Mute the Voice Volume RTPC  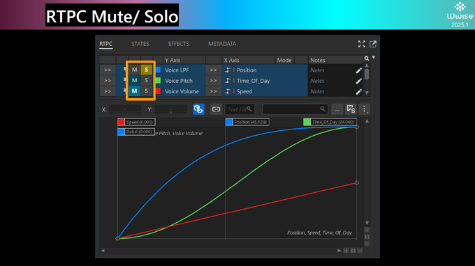coord(135,91)
